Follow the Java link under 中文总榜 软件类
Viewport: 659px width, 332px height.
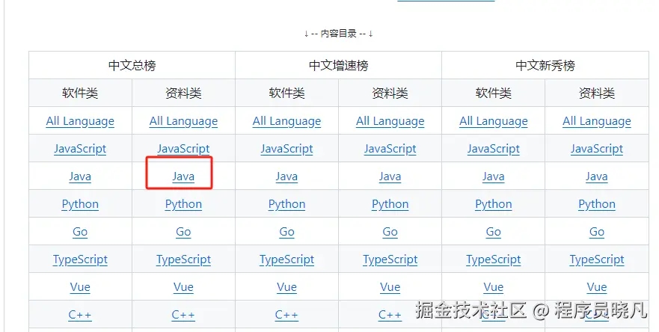pos(80,176)
